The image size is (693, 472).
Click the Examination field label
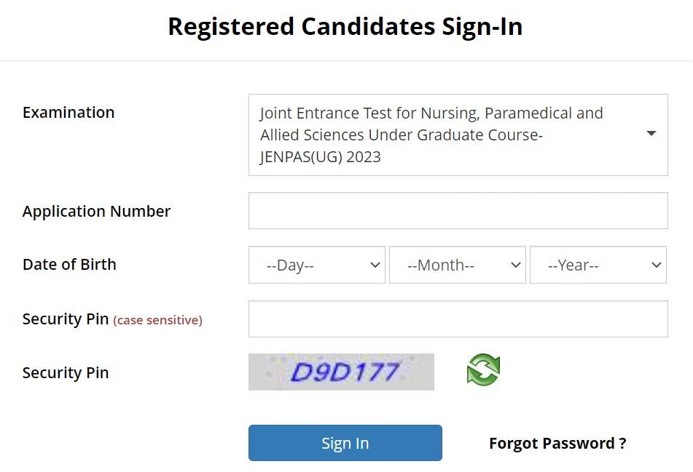[x=68, y=112]
